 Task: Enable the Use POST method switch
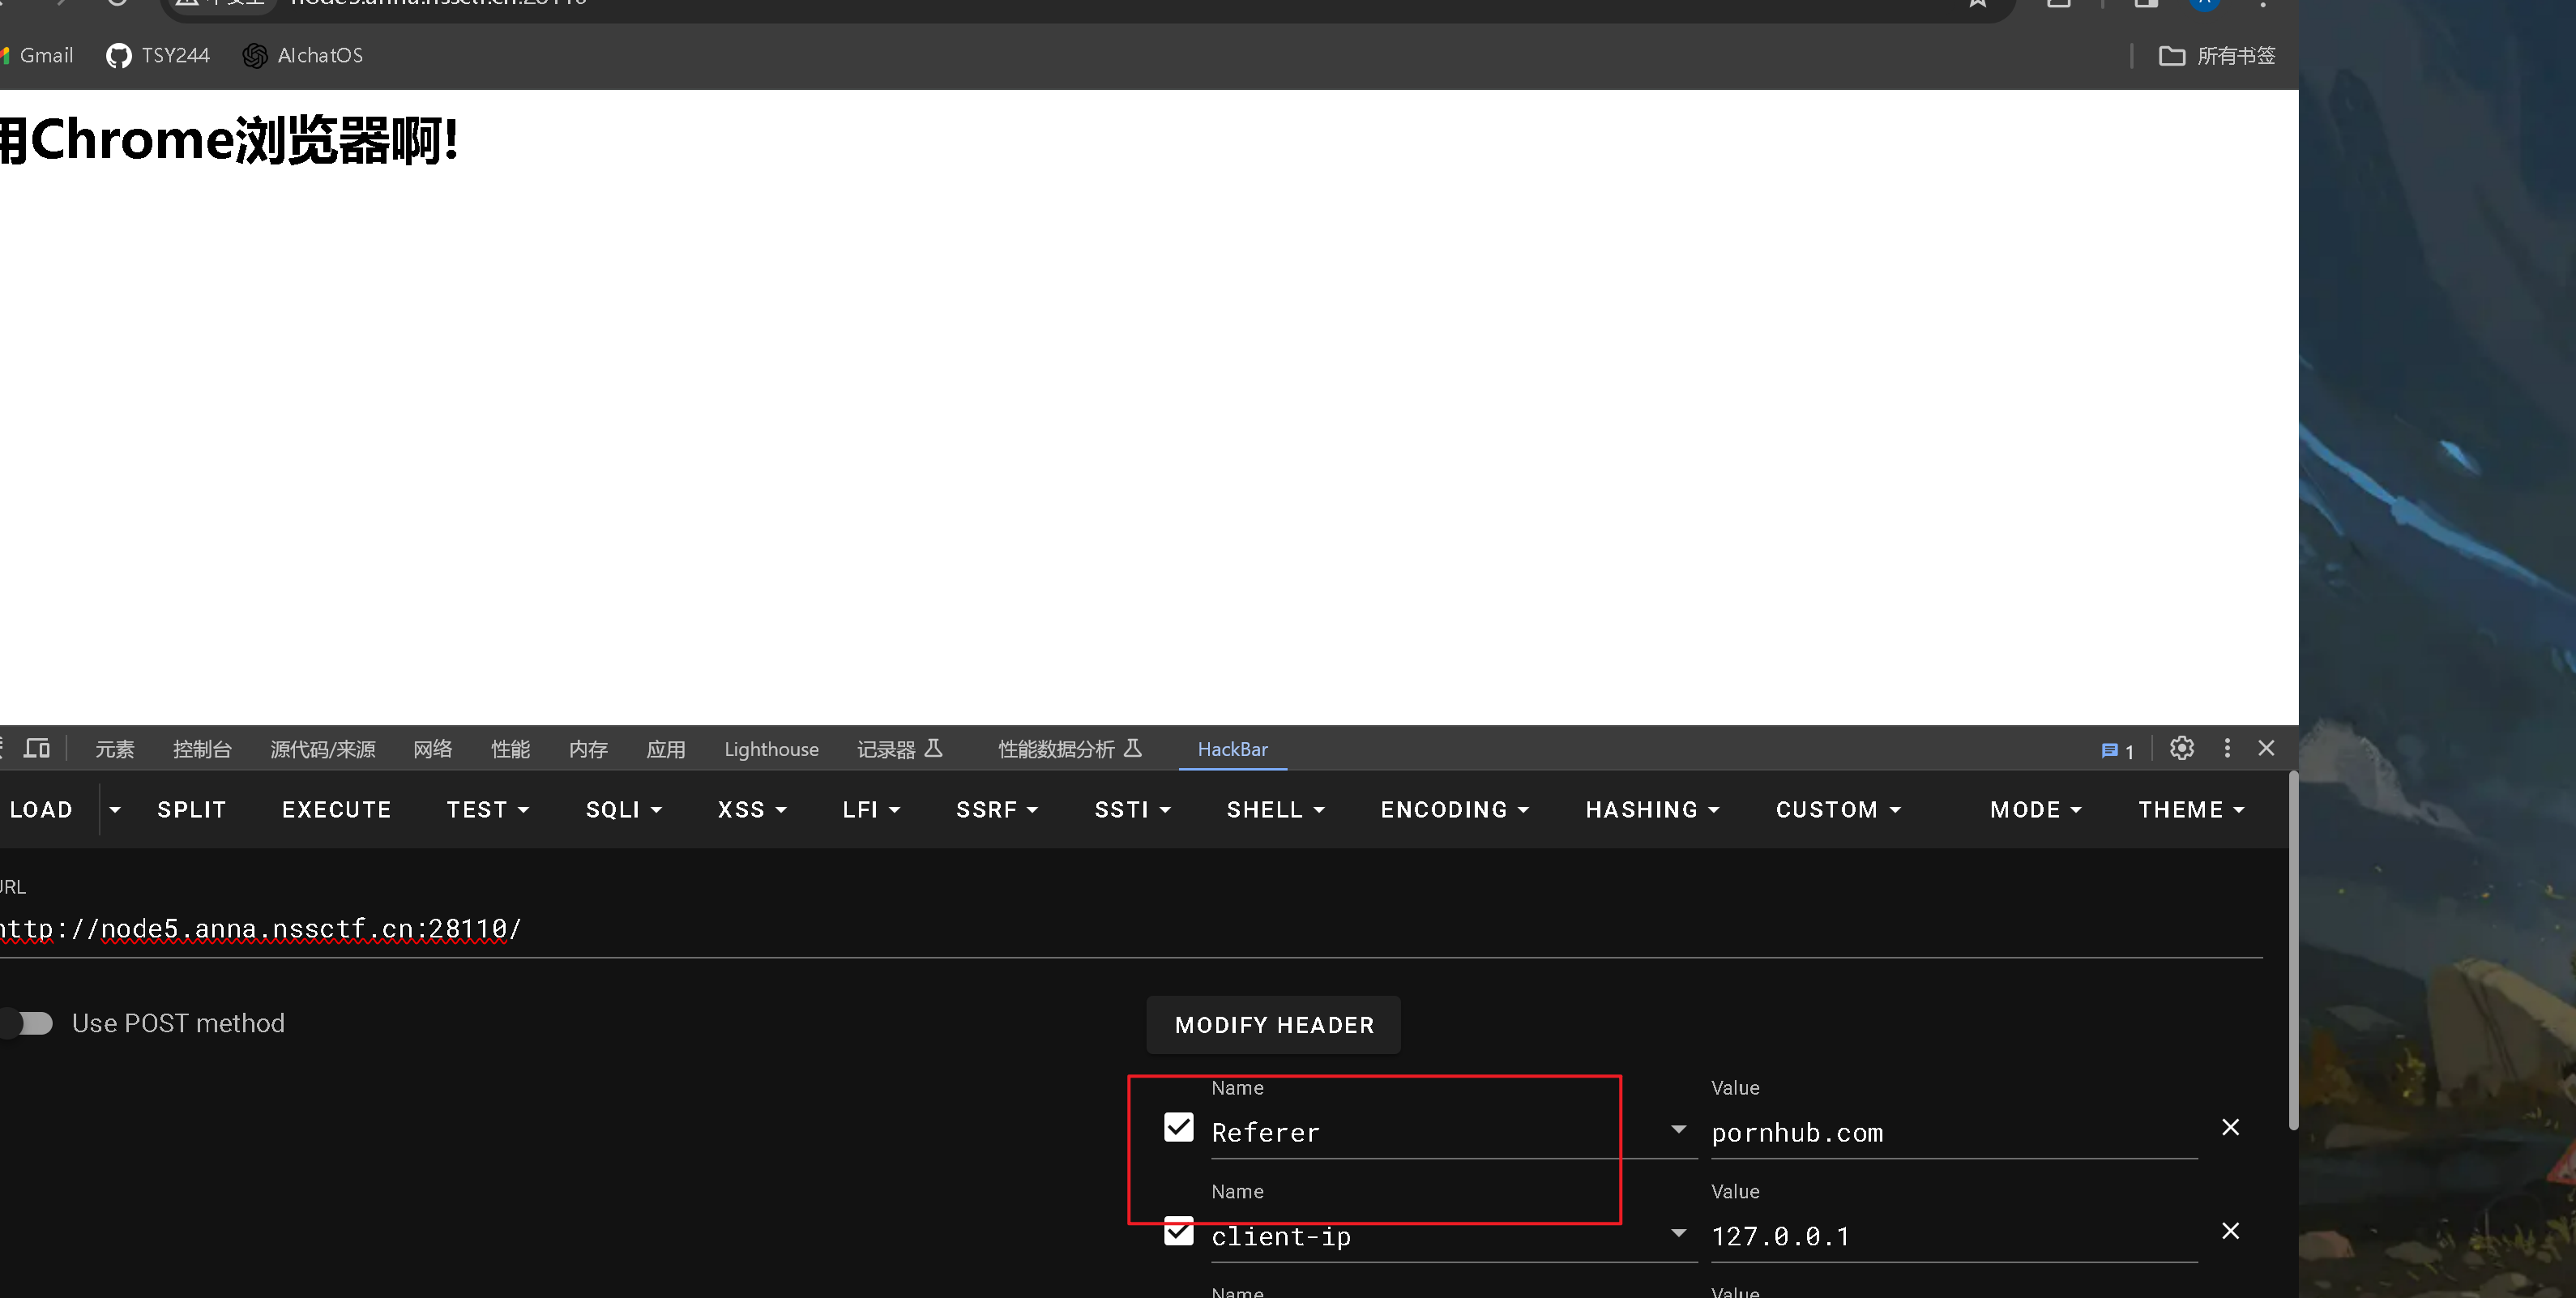[x=27, y=1023]
